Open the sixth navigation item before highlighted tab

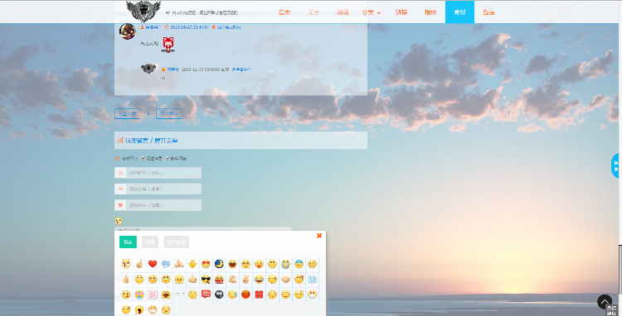(430, 12)
